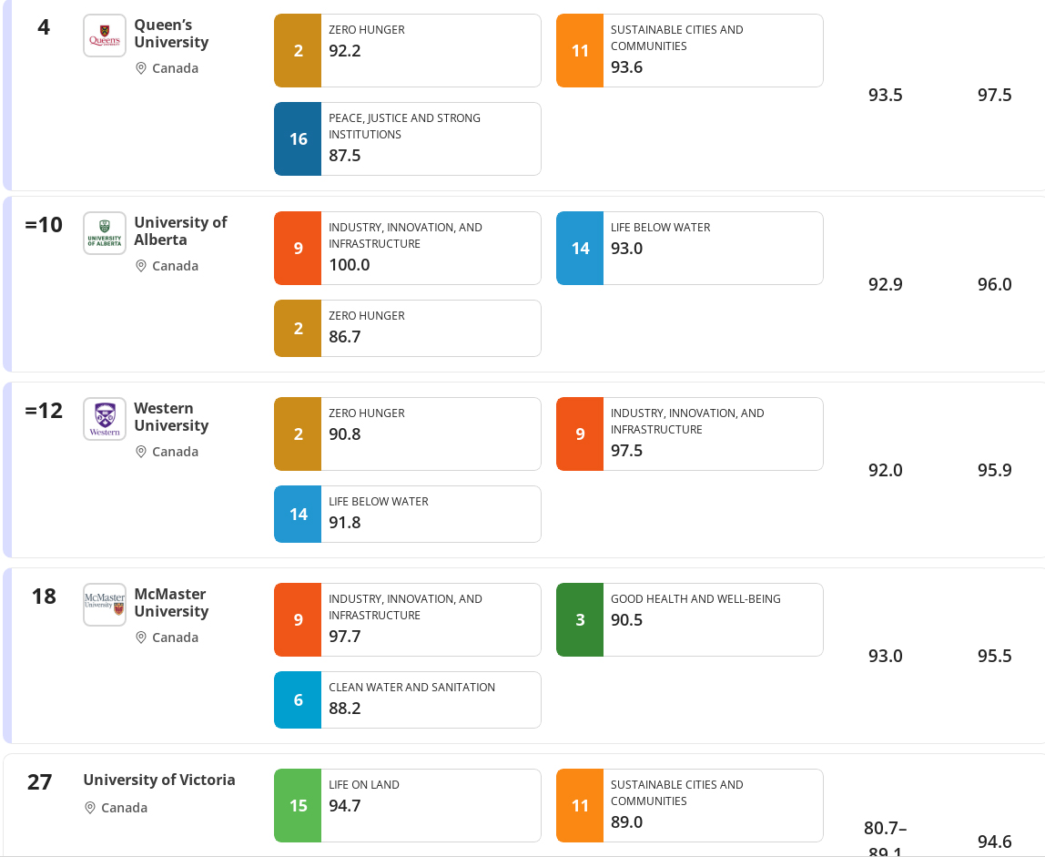This screenshot has height=857, width=1045.
Task: Open the McMaster University link
Action: [x=171, y=603]
